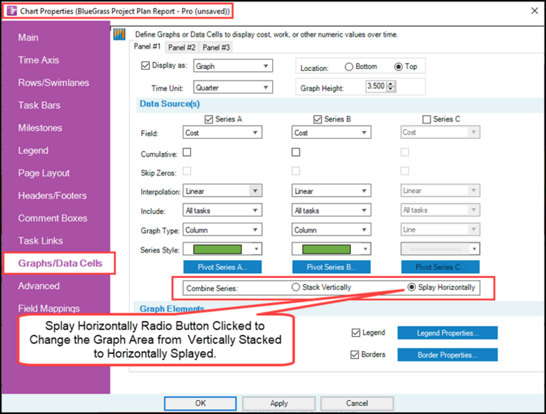Toggle the Borders checkbox

[x=355, y=355]
